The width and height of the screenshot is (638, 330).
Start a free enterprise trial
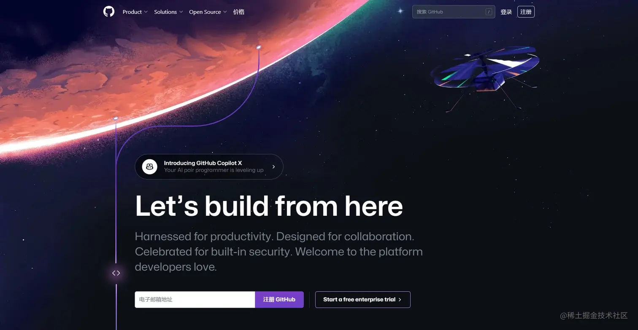coord(363,300)
